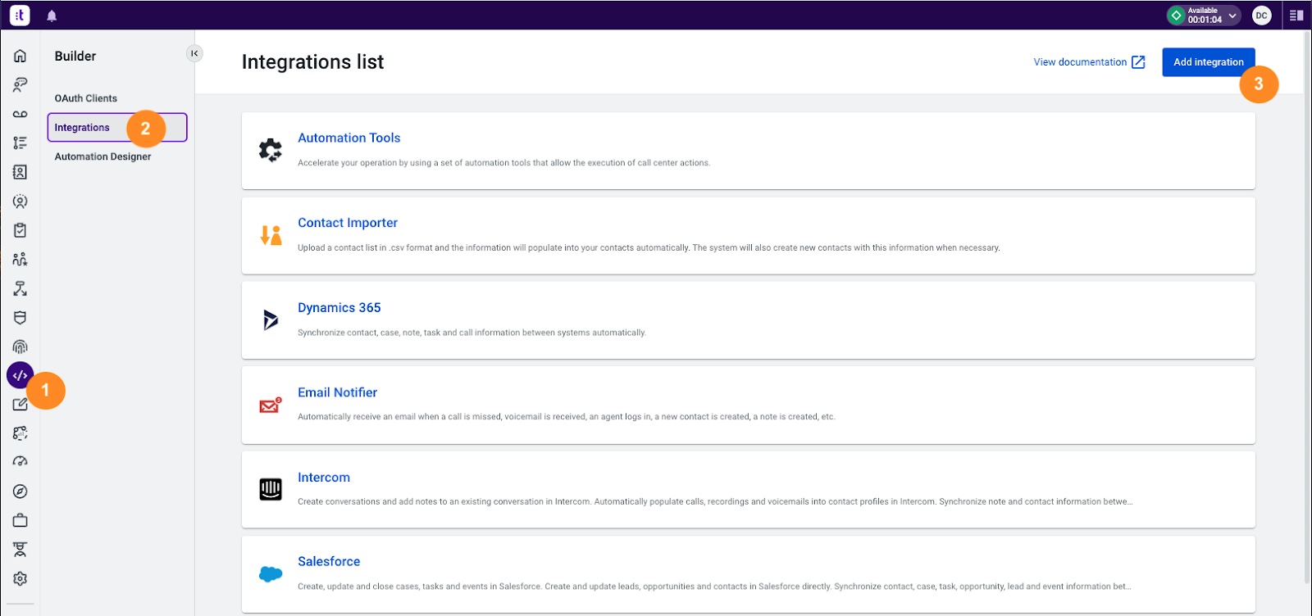Screen dimensions: 1312x616
Task: Open the right-side panel toggle icon
Action: (x=1296, y=16)
